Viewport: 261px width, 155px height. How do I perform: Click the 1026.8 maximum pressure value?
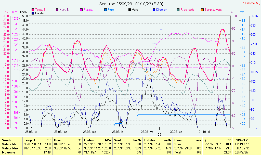pyautogui.click(x=107, y=148)
